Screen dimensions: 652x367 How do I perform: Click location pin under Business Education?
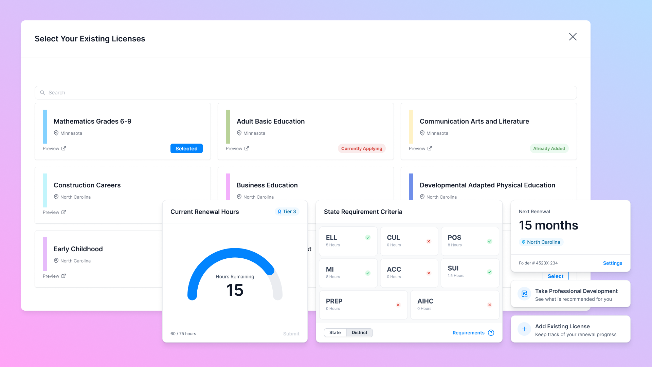click(x=239, y=197)
